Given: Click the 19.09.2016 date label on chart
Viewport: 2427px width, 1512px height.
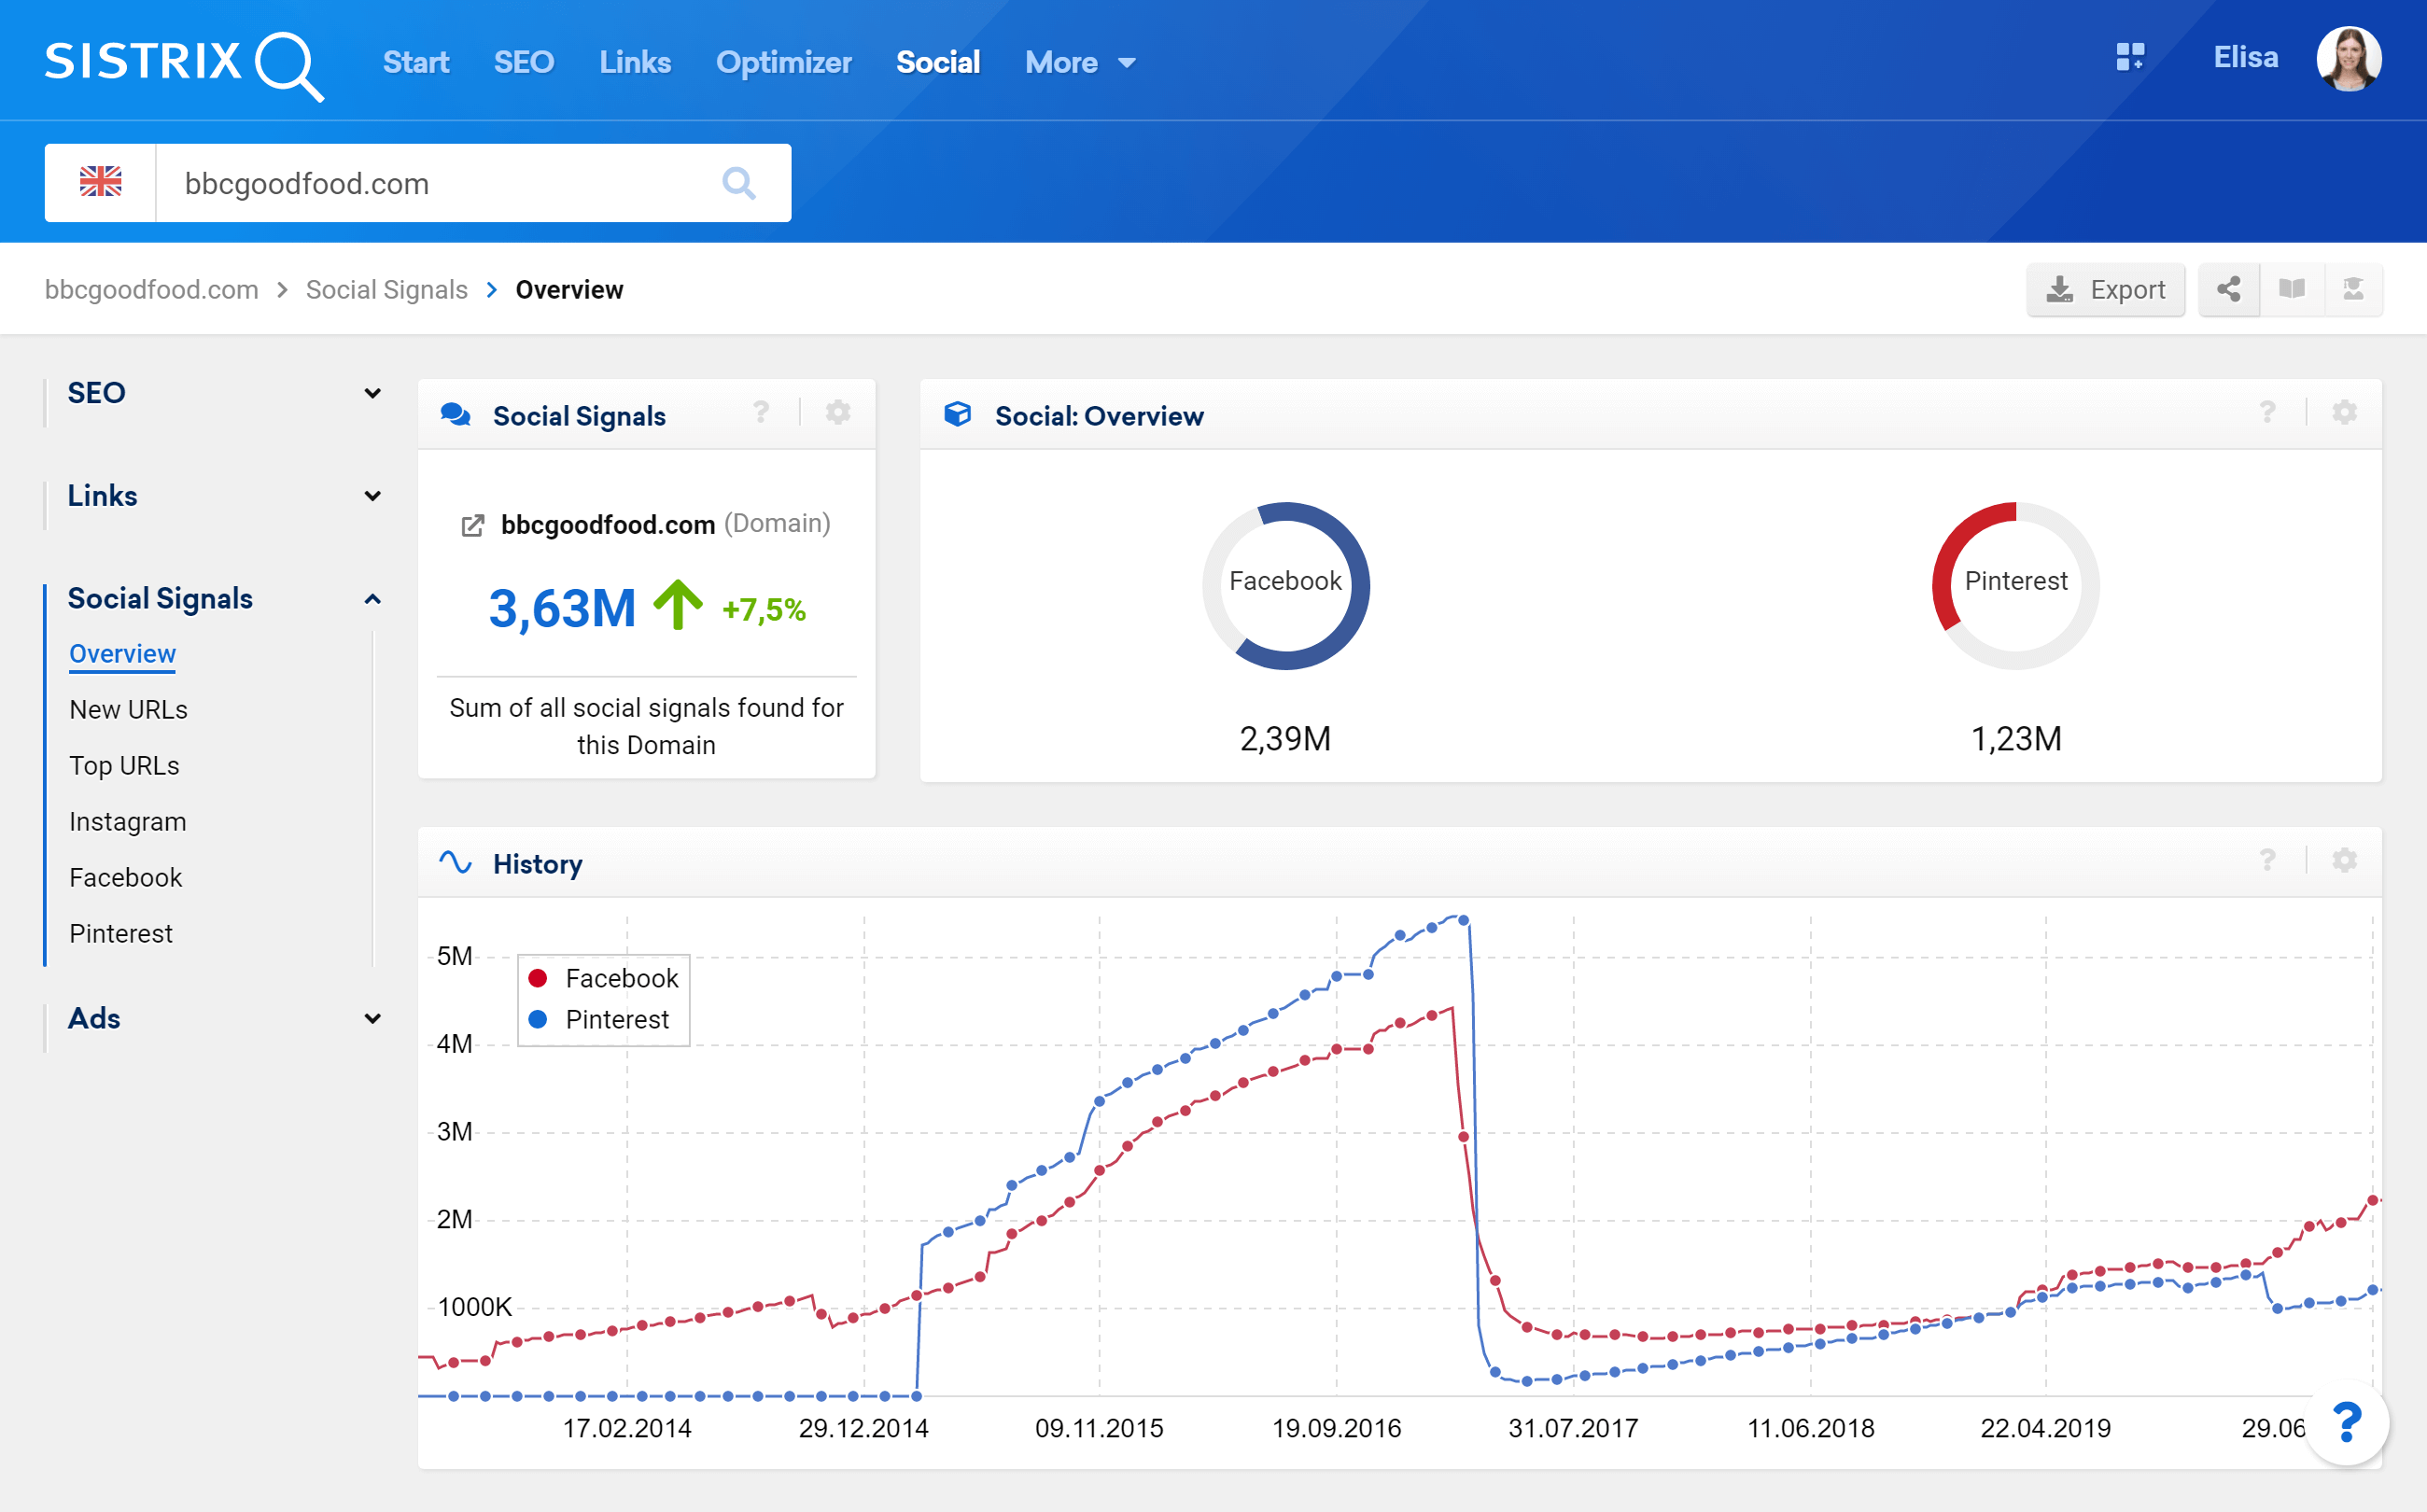Looking at the screenshot, I should tap(1336, 1428).
